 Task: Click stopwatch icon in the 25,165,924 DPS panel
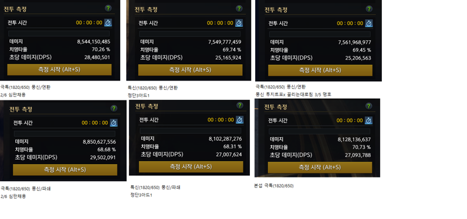[239, 23]
